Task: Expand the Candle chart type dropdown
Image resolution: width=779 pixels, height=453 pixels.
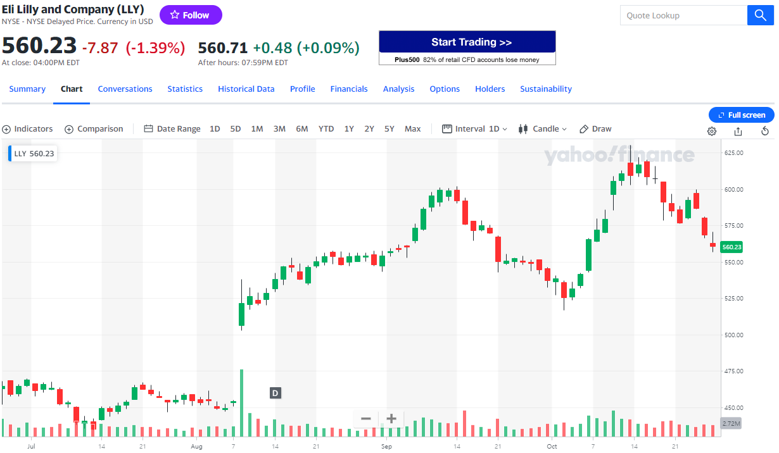Action: pos(543,128)
